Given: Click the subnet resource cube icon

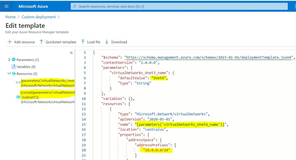Looking at the screenshot, I should coord(18,97).
